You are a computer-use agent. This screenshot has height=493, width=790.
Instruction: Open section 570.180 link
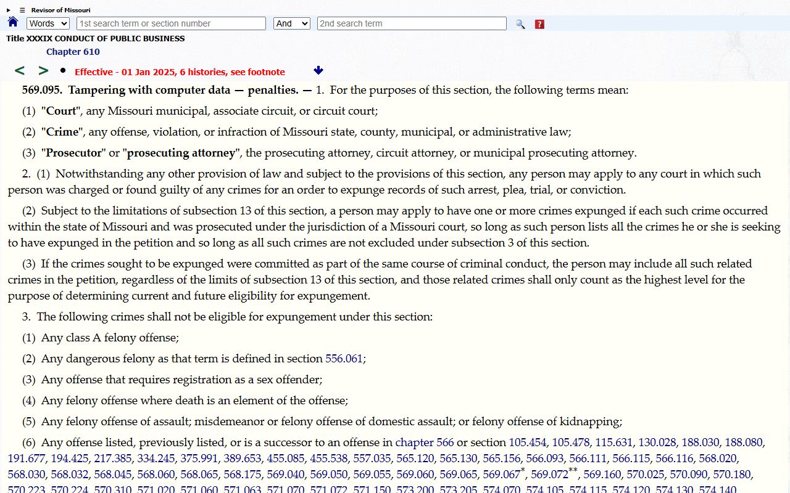point(732,475)
